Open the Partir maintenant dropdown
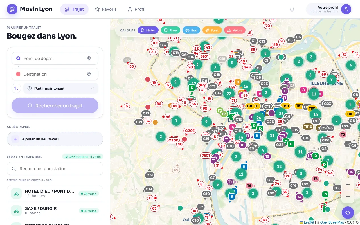 (x=61, y=88)
